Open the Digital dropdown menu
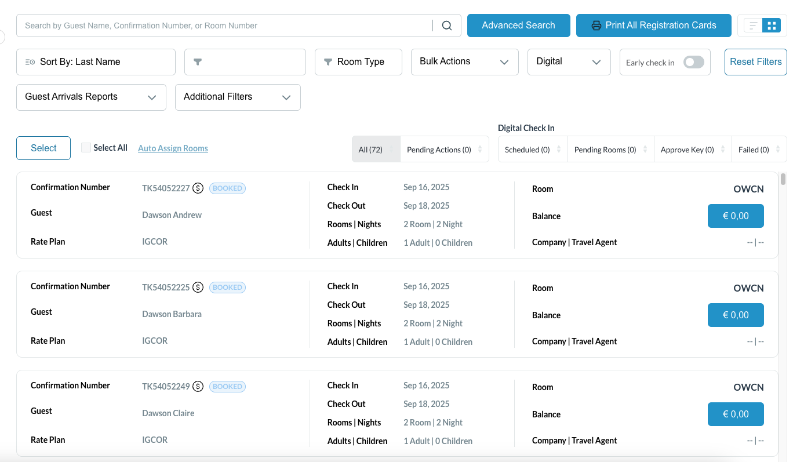 569,62
